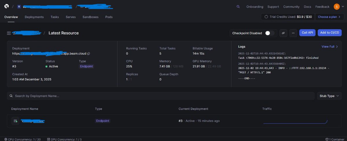This screenshot has width=347, height=141.
Task: Click the Endpoint type badge in deployment row
Action: pyautogui.click(x=103, y=121)
